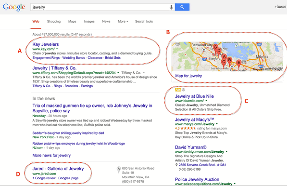Open Jewelry at Macy's ad
Viewport: 287px width, 186px height.
click(194, 120)
